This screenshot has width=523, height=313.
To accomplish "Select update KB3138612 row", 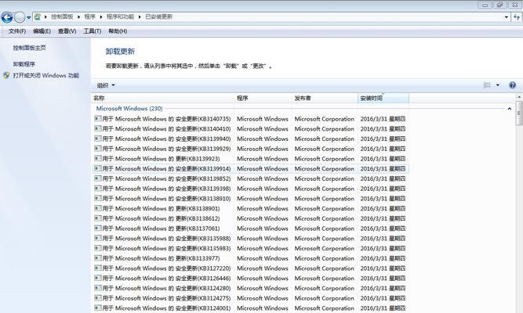I will [250, 219].
